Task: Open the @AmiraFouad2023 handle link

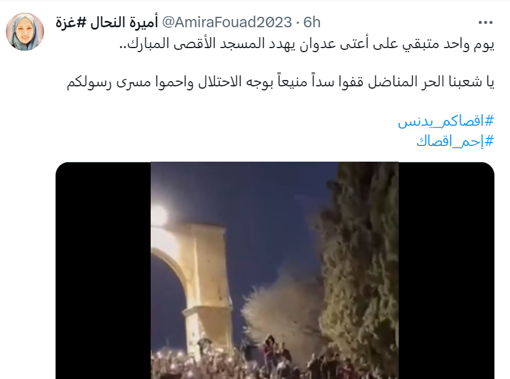Action: click(227, 23)
